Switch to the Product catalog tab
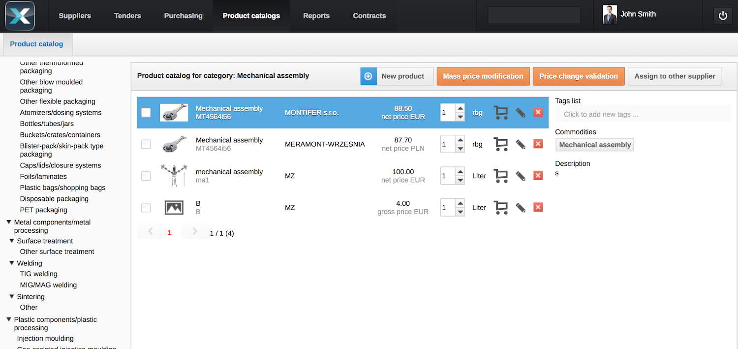Screen dimensions: 738x349 click(36, 44)
